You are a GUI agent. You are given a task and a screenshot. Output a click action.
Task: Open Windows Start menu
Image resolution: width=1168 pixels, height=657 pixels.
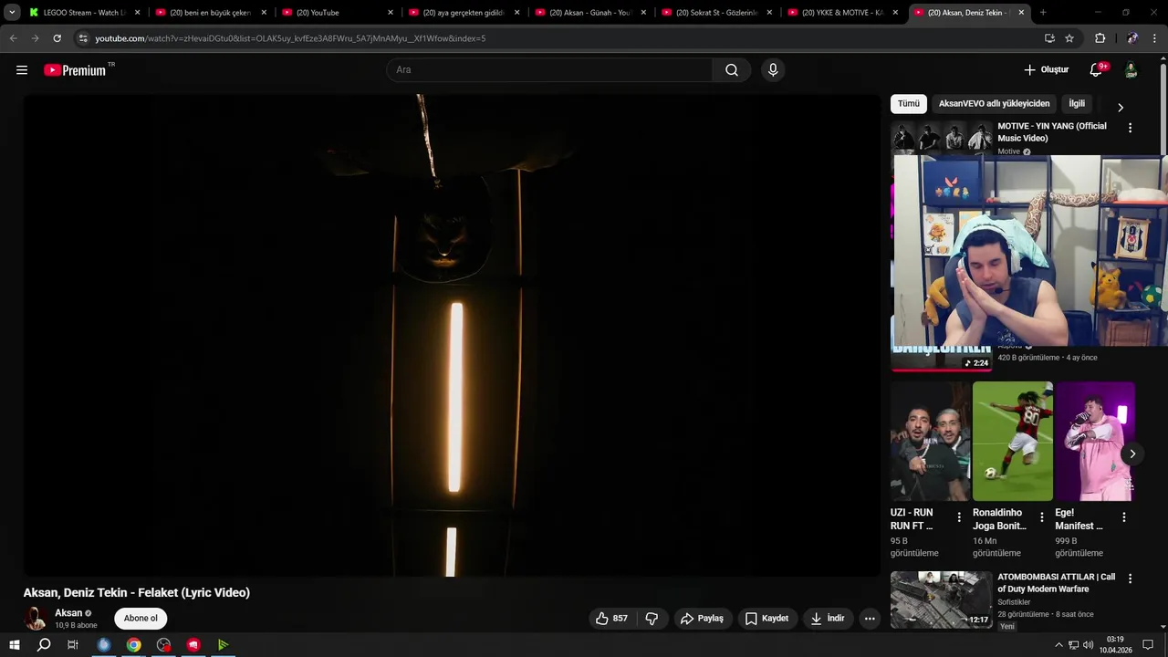pos(14,645)
